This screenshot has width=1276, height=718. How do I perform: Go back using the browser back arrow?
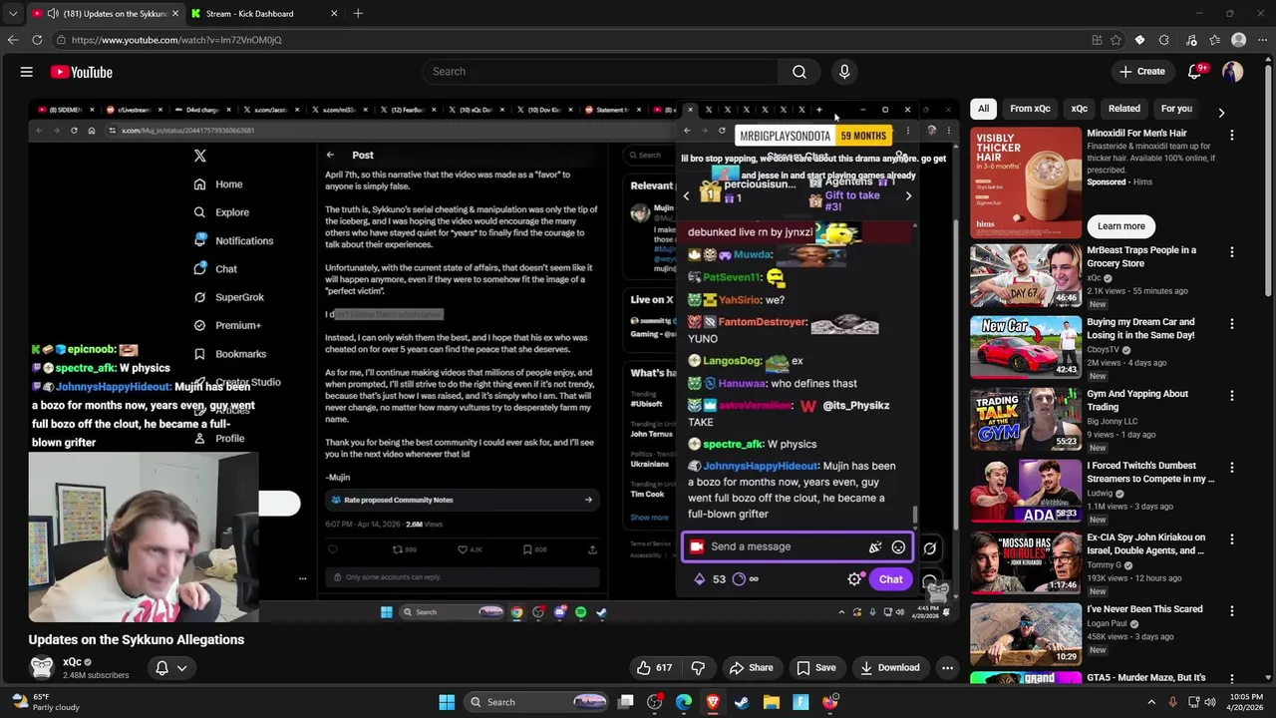tap(13, 40)
